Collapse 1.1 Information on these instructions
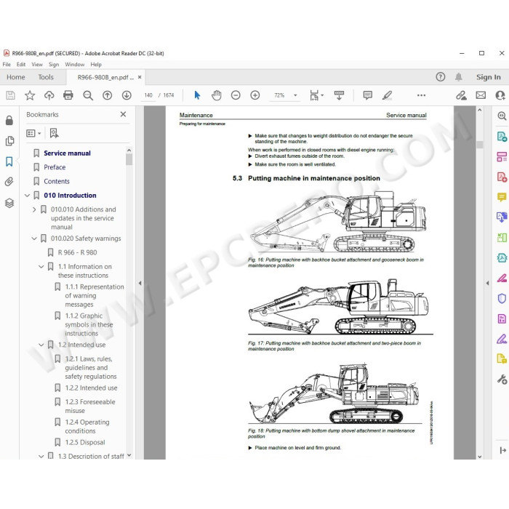Screen dimensions: 509x509 pos(41,267)
